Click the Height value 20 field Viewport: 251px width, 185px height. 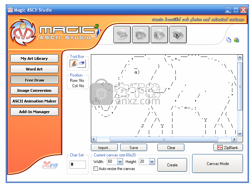click(144, 162)
